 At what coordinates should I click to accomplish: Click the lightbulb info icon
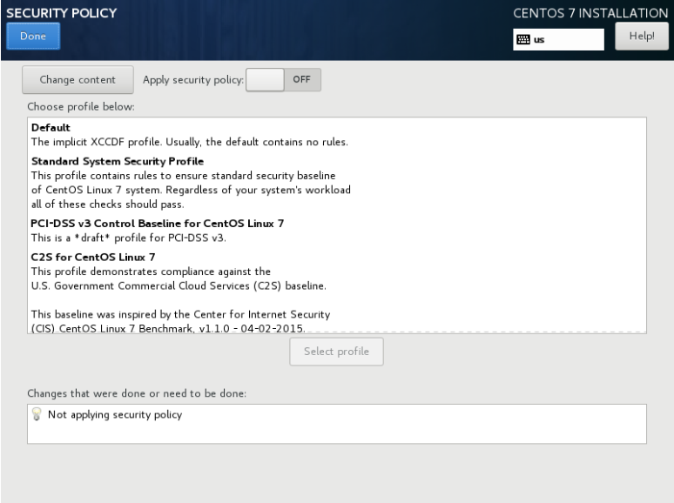point(37,414)
